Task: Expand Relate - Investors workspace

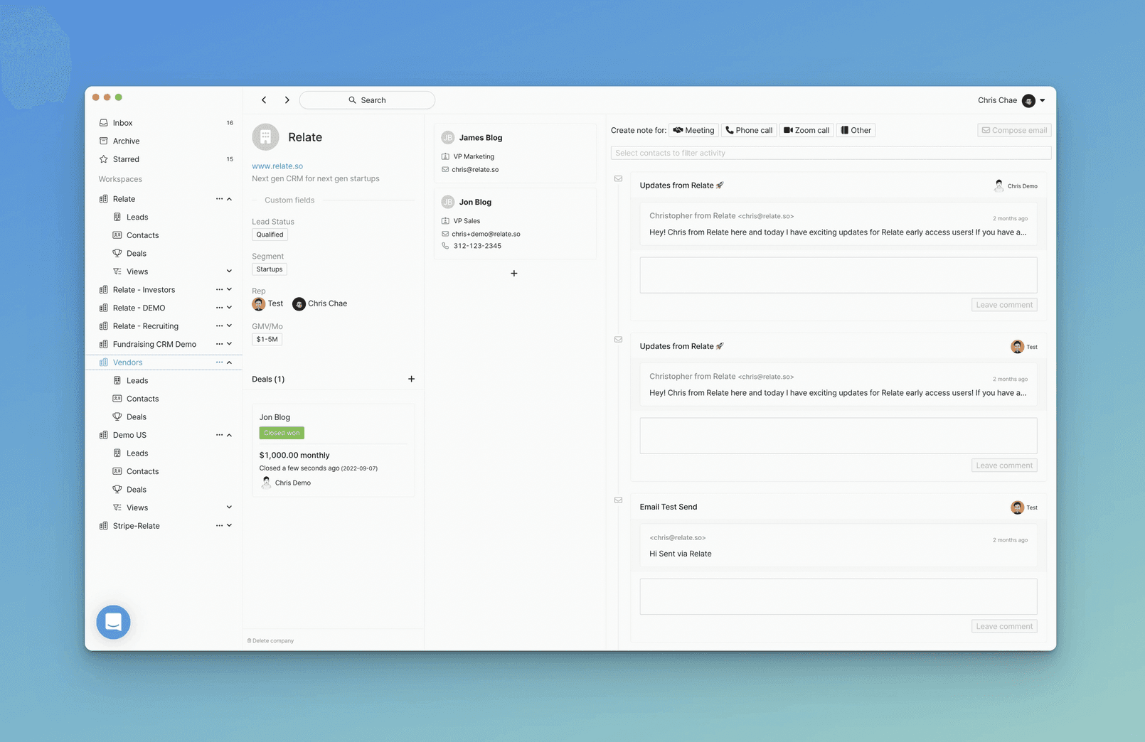Action: 229,289
